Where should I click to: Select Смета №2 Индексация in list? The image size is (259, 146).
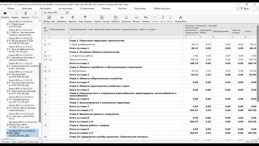pyautogui.click(x=23, y=24)
